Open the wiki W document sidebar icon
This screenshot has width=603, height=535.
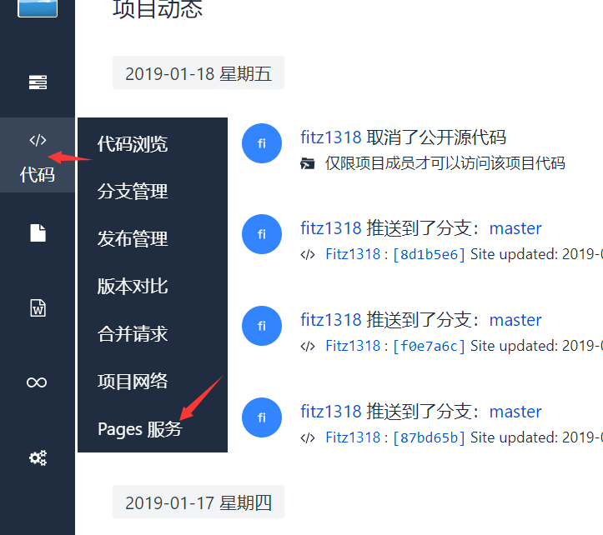coord(38,307)
